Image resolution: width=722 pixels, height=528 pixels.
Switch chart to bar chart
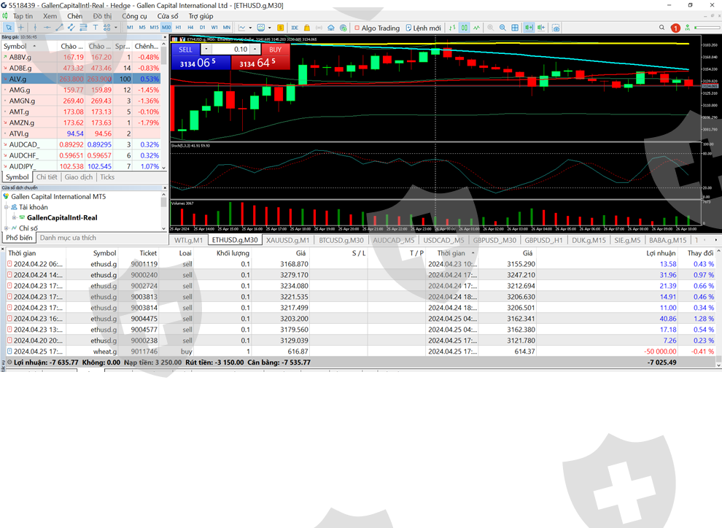(452, 28)
